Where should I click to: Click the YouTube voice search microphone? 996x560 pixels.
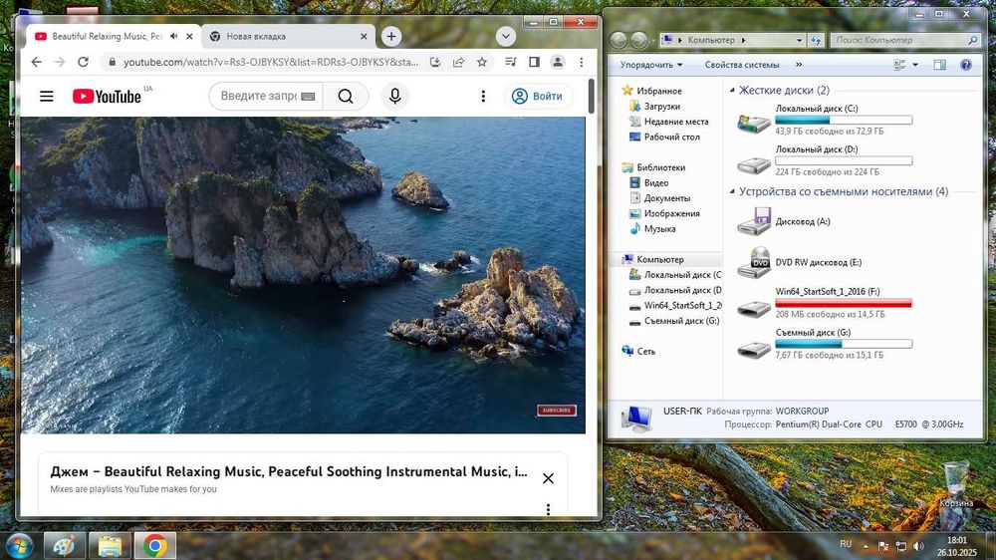[395, 97]
